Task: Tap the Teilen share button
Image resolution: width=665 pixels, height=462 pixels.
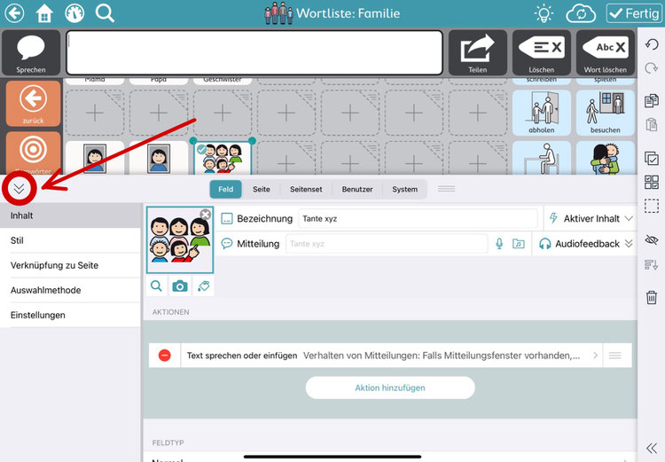Action: pos(478,52)
